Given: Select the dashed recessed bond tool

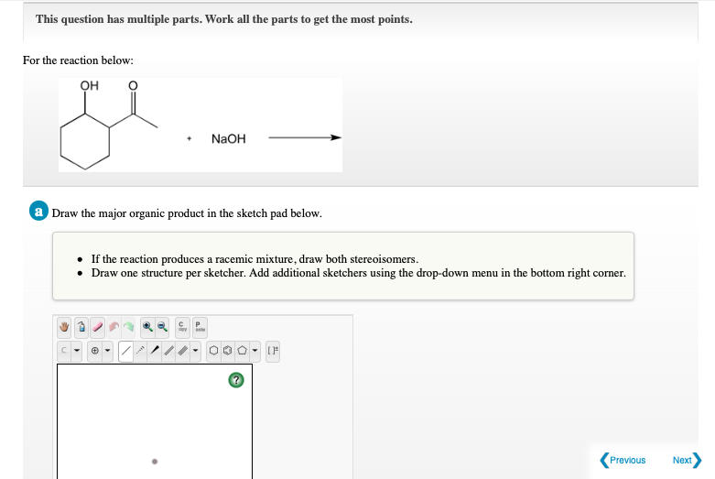Looking at the screenshot, I should click(140, 351).
